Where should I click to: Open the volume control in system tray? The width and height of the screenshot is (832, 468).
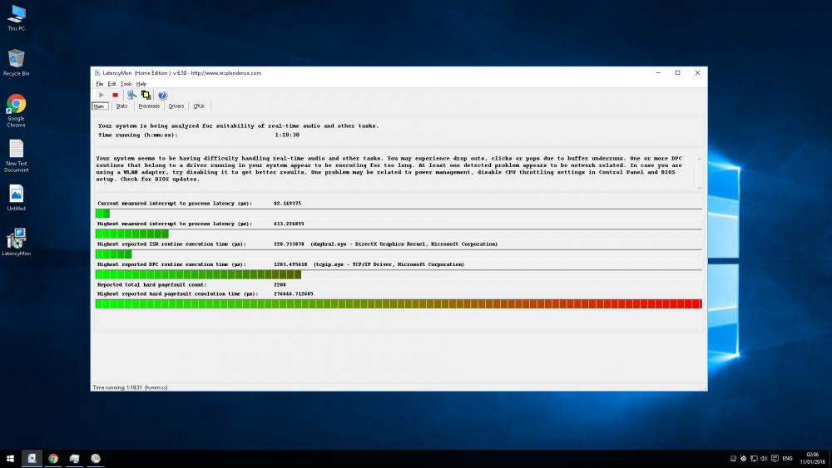(x=764, y=459)
